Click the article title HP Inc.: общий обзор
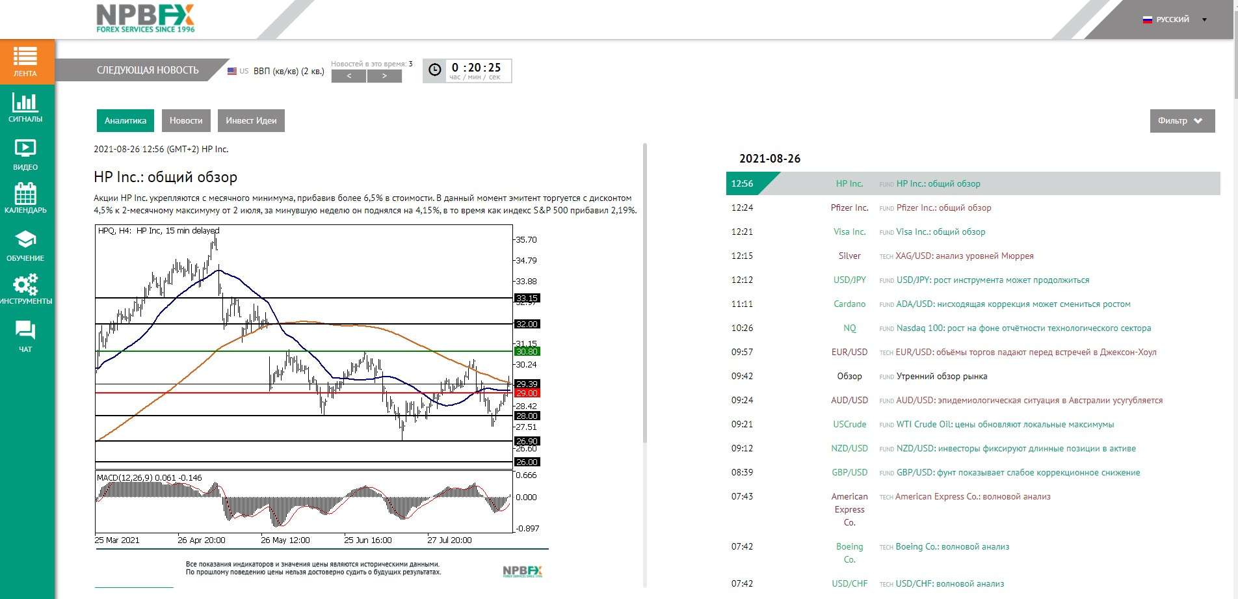Image resolution: width=1238 pixels, height=599 pixels. click(165, 177)
